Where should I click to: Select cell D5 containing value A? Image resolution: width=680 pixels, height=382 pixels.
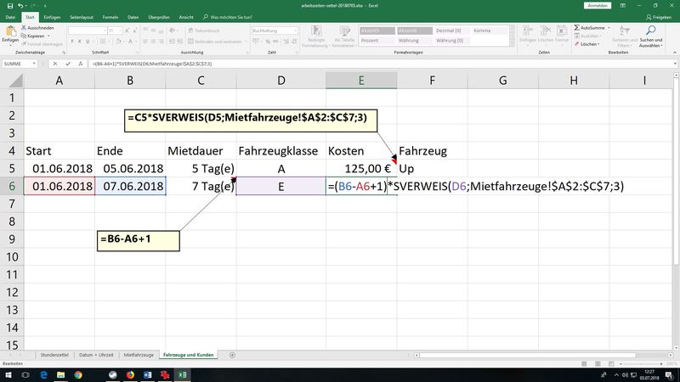point(280,168)
